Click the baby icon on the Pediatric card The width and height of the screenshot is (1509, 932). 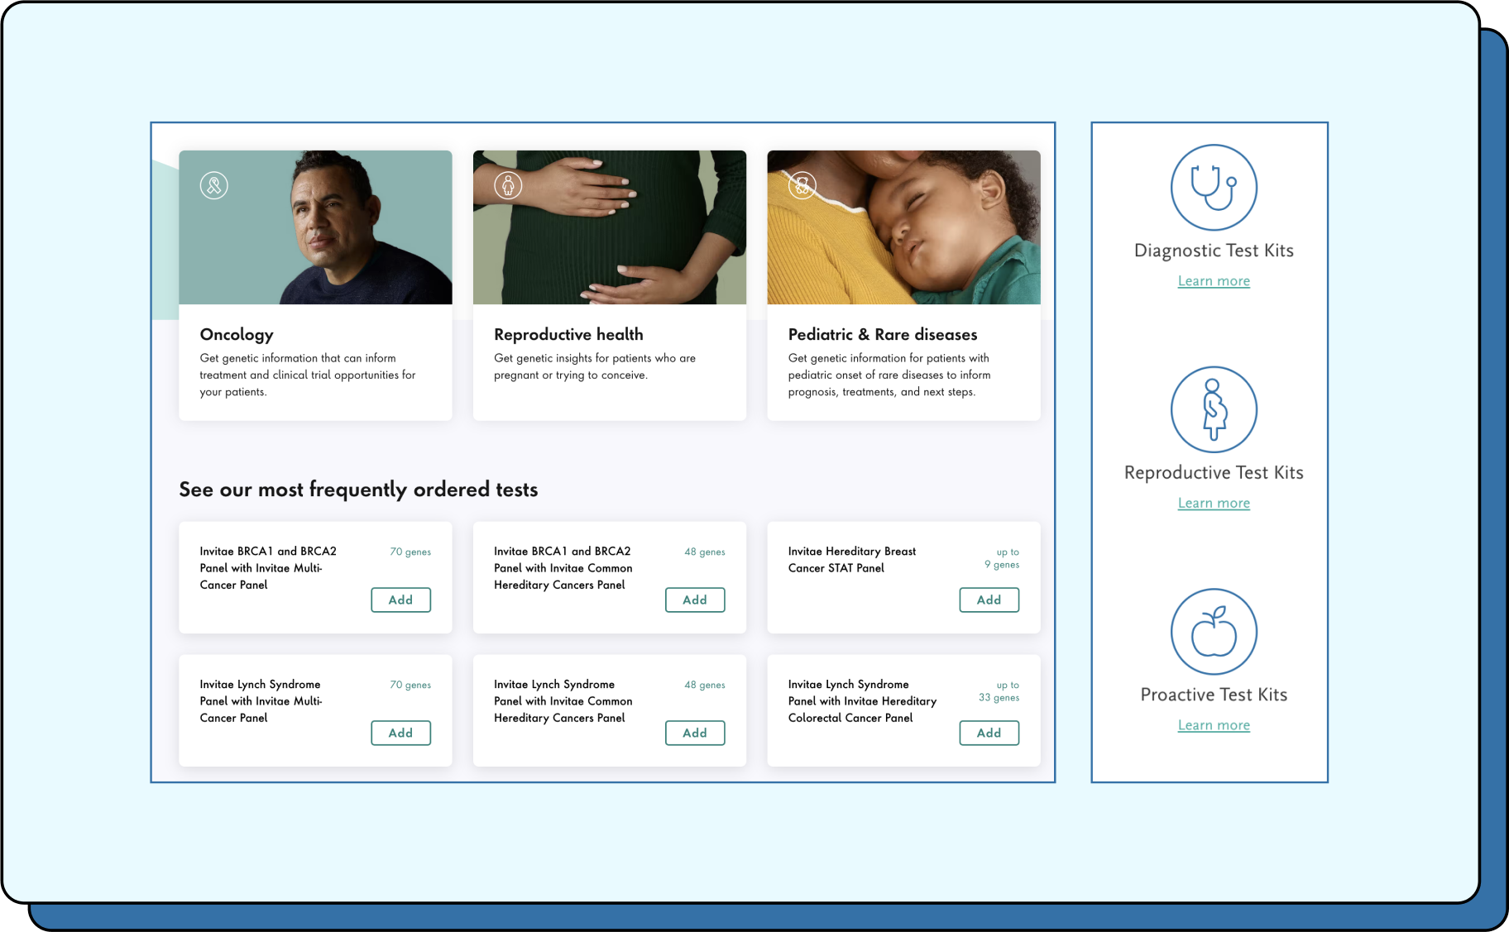point(802,185)
